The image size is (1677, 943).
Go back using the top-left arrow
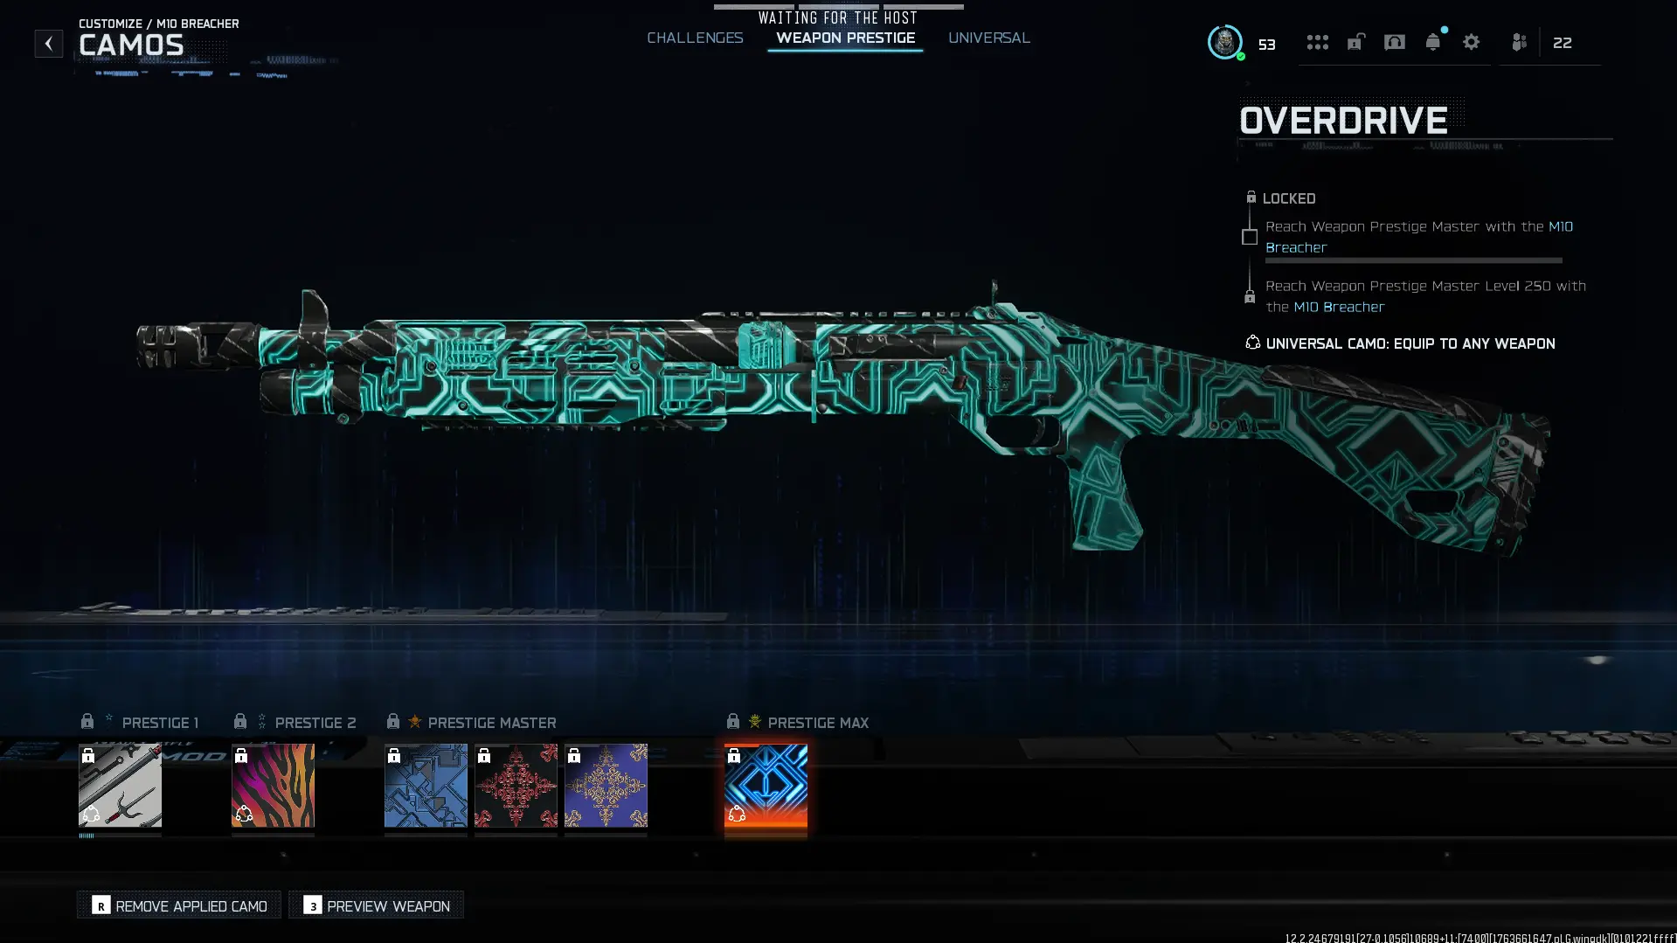pos(49,43)
